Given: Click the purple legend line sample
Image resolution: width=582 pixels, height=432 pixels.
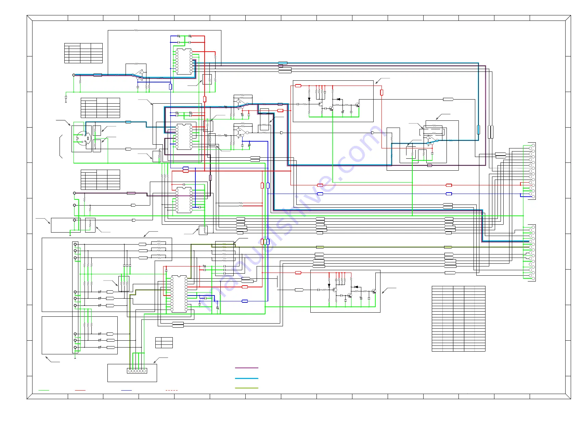Looking at the screenshot, I should (246, 368).
